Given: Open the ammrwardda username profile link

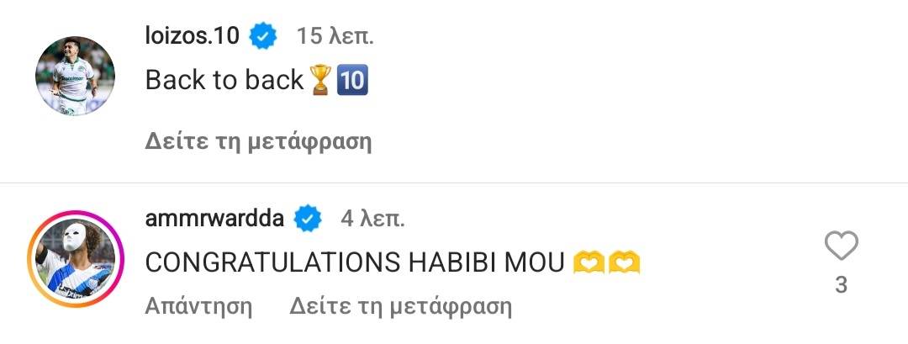Looking at the screenshot, I should click(x=215, y=219).
